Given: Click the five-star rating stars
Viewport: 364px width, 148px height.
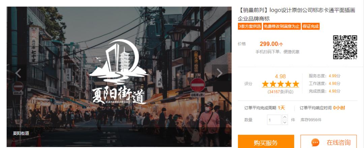Looking at the screenshot, I should click(280, 84).
